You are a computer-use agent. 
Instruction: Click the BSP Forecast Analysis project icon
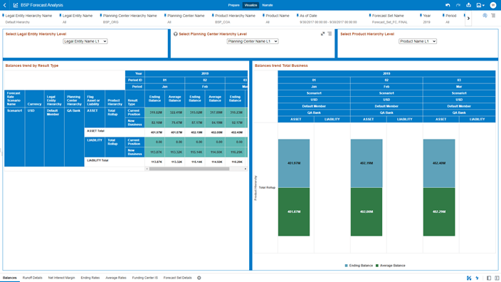16,5
